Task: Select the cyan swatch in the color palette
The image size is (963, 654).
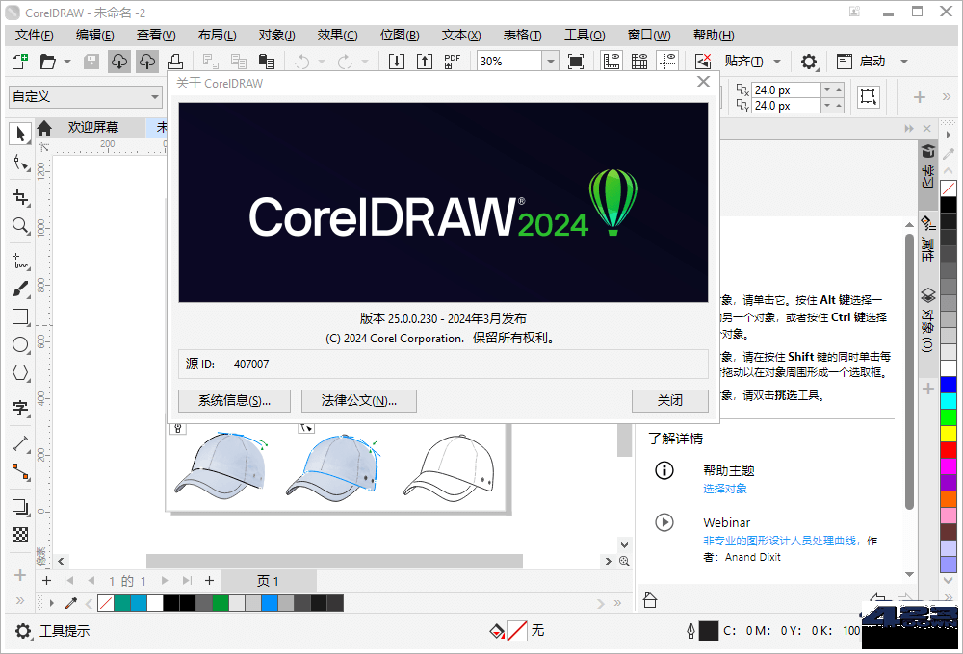Action: (139, 602)
